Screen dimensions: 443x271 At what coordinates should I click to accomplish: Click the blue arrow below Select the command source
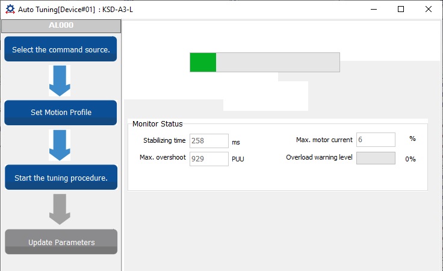pyautogui.click(x=60, y=81)
